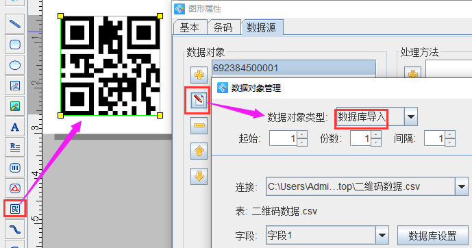Add a new data object with plus
The height and width of the screenshot is (248, 472).
click(x=199, y=75)
